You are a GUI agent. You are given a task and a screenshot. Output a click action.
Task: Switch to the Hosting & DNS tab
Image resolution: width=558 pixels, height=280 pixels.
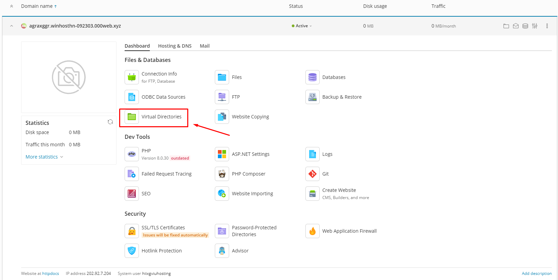[175, 46]
